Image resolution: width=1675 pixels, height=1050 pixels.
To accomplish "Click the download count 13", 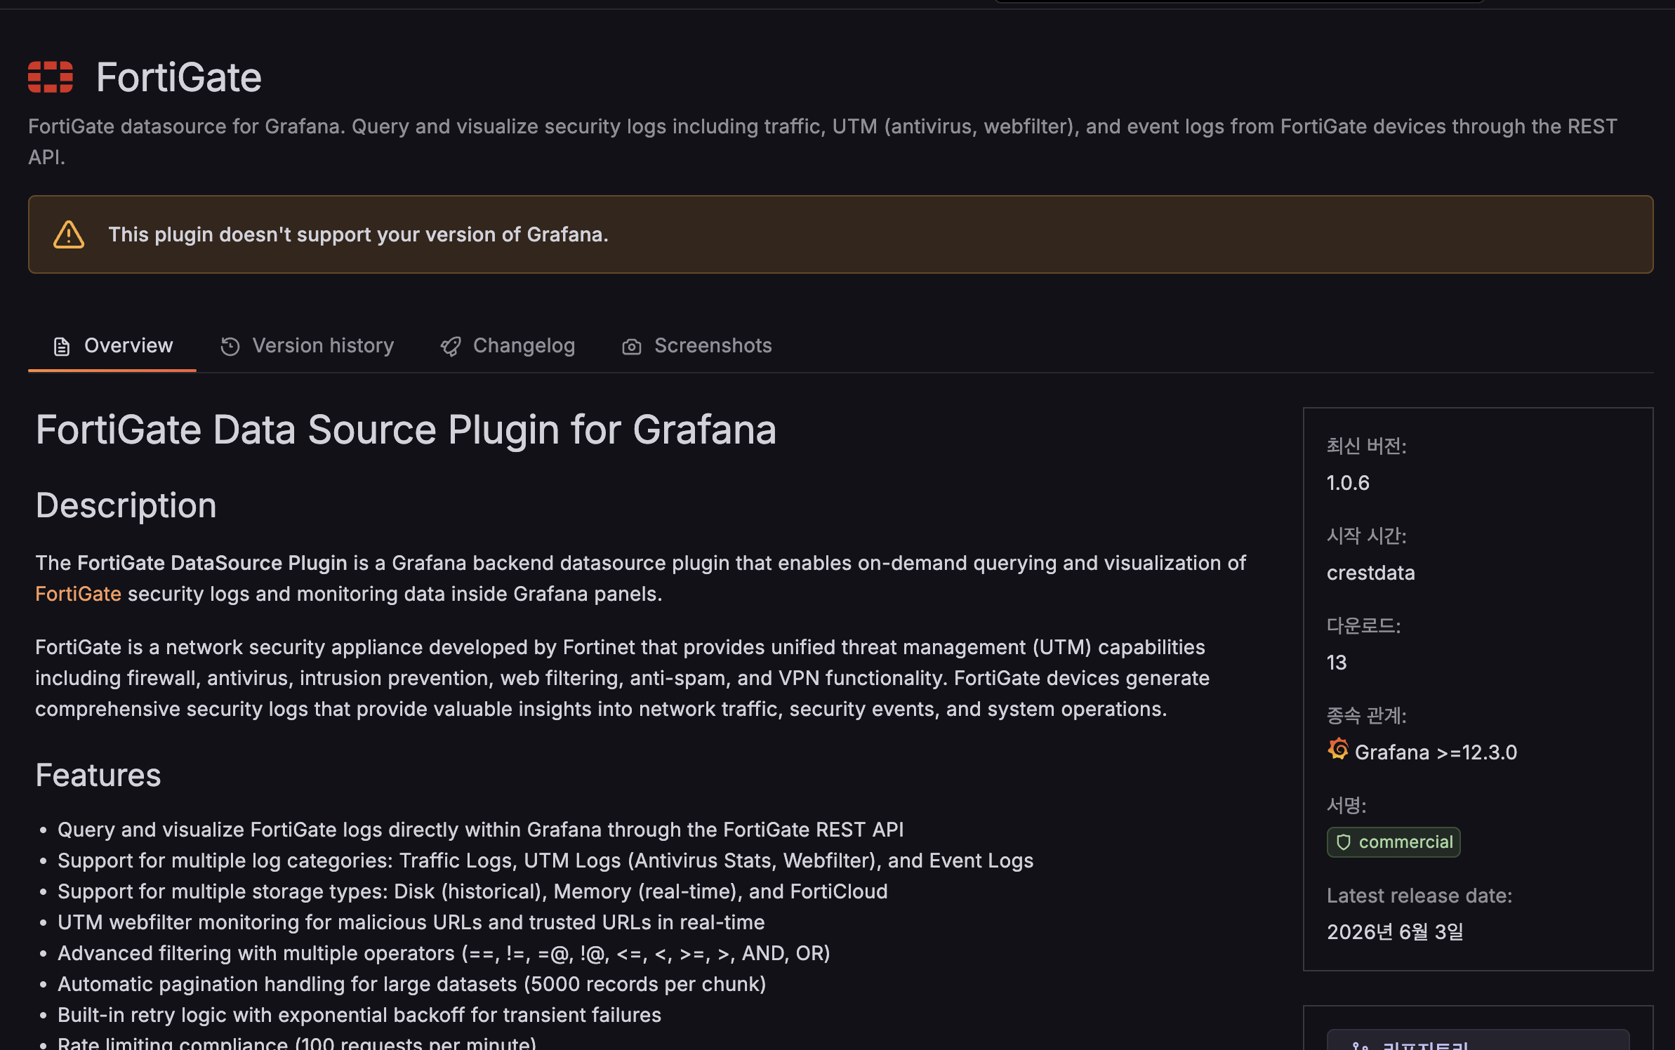I will (1337, 663).
